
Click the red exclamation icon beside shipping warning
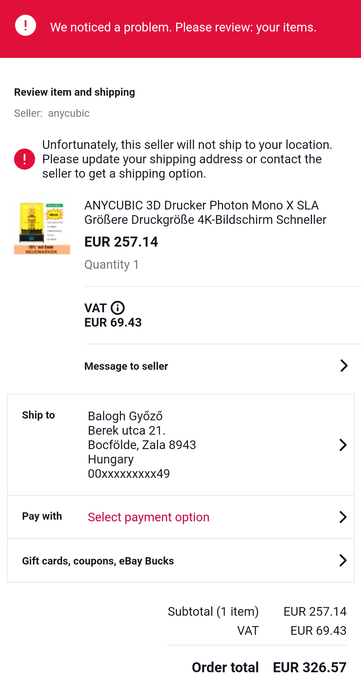coord(24,159)
